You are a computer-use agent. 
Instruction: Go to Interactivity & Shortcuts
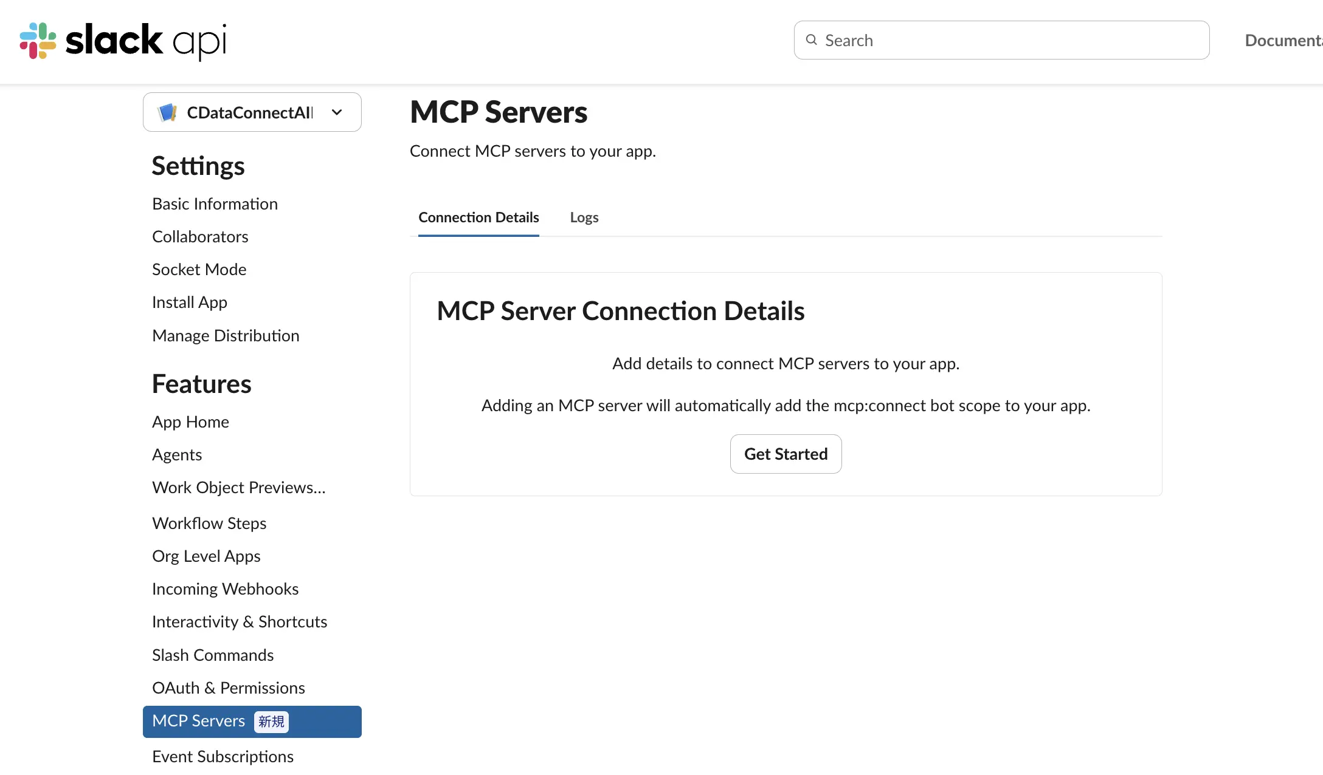click(x=240, y=622)
